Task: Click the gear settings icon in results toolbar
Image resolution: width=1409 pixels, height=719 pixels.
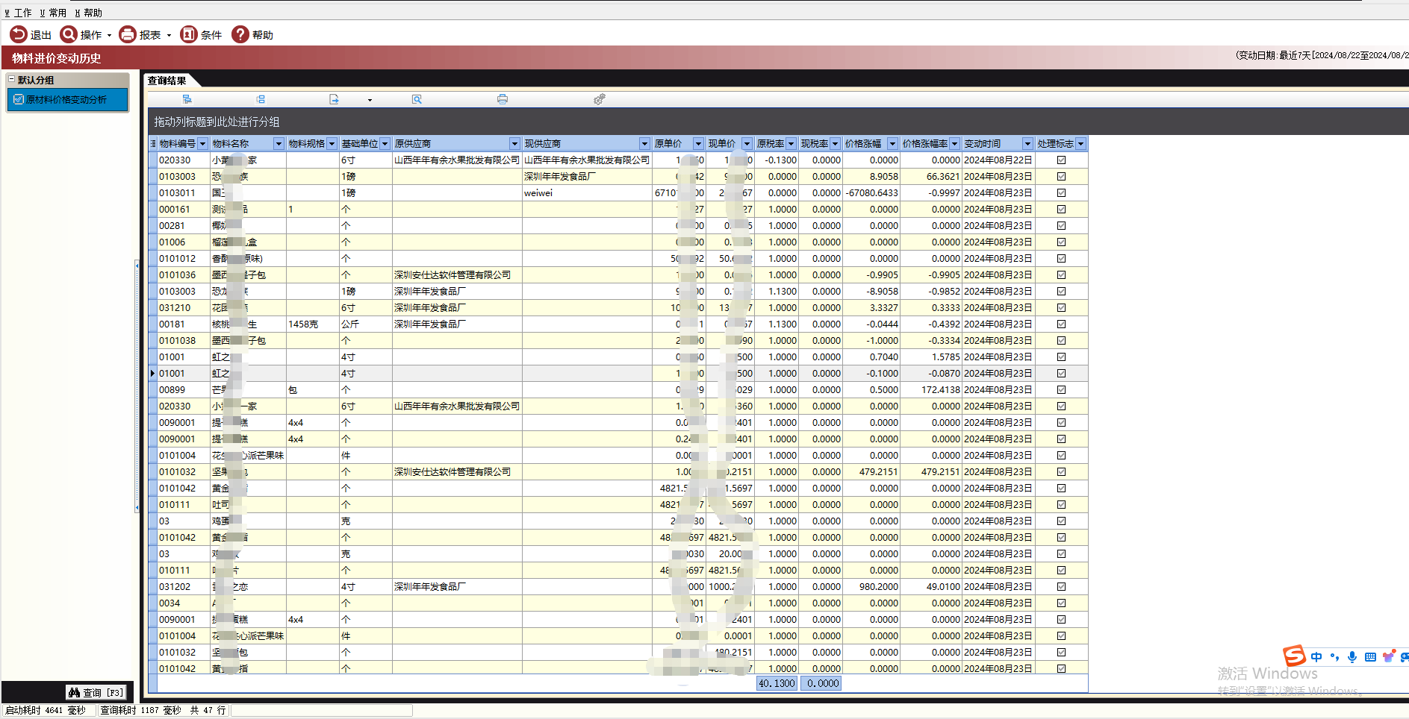Action: pos(599,99)
